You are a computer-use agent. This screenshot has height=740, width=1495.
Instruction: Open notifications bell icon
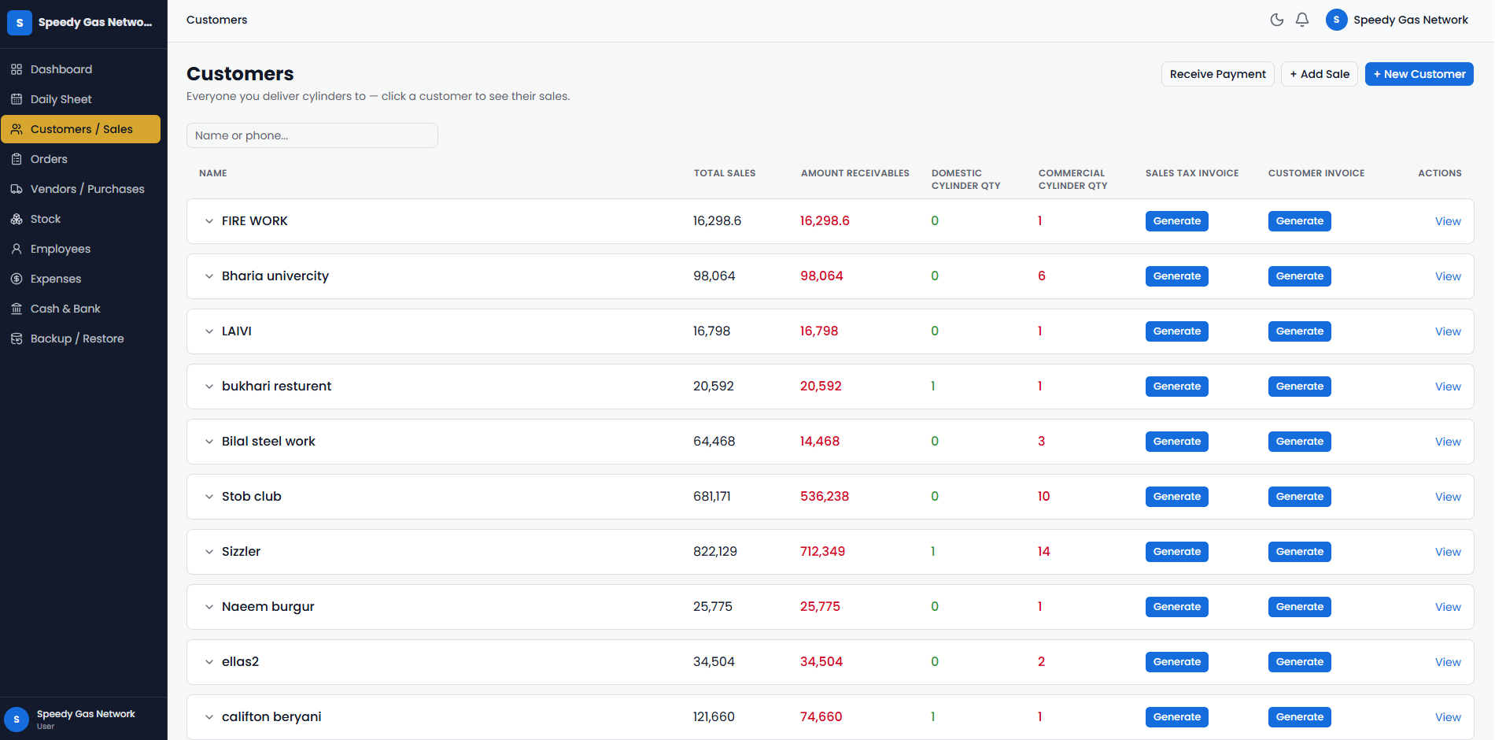tap(1302, 20)
